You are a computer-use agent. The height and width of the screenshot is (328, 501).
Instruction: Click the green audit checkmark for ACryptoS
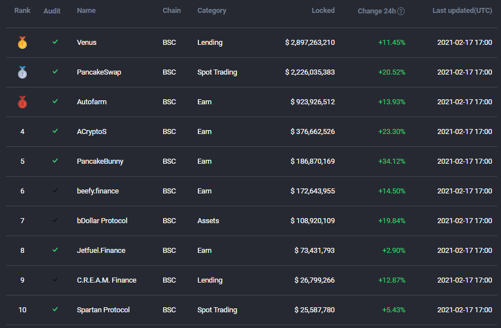55,131
